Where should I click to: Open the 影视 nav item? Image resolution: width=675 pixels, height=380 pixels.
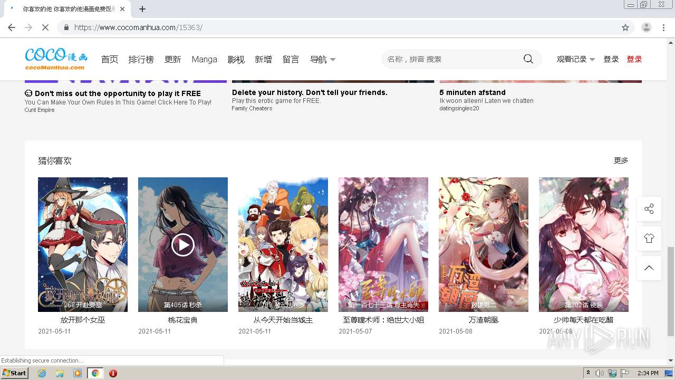click(x=236, y=60)
